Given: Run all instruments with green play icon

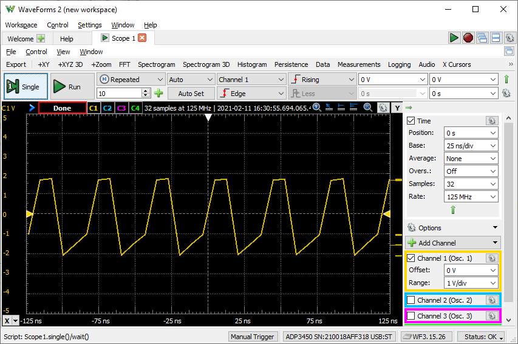Looking at the screenshot, I should point(454,38).
